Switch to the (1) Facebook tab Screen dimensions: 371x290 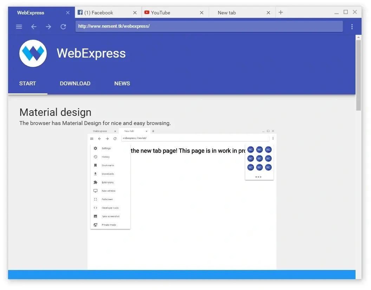point(108,13)
